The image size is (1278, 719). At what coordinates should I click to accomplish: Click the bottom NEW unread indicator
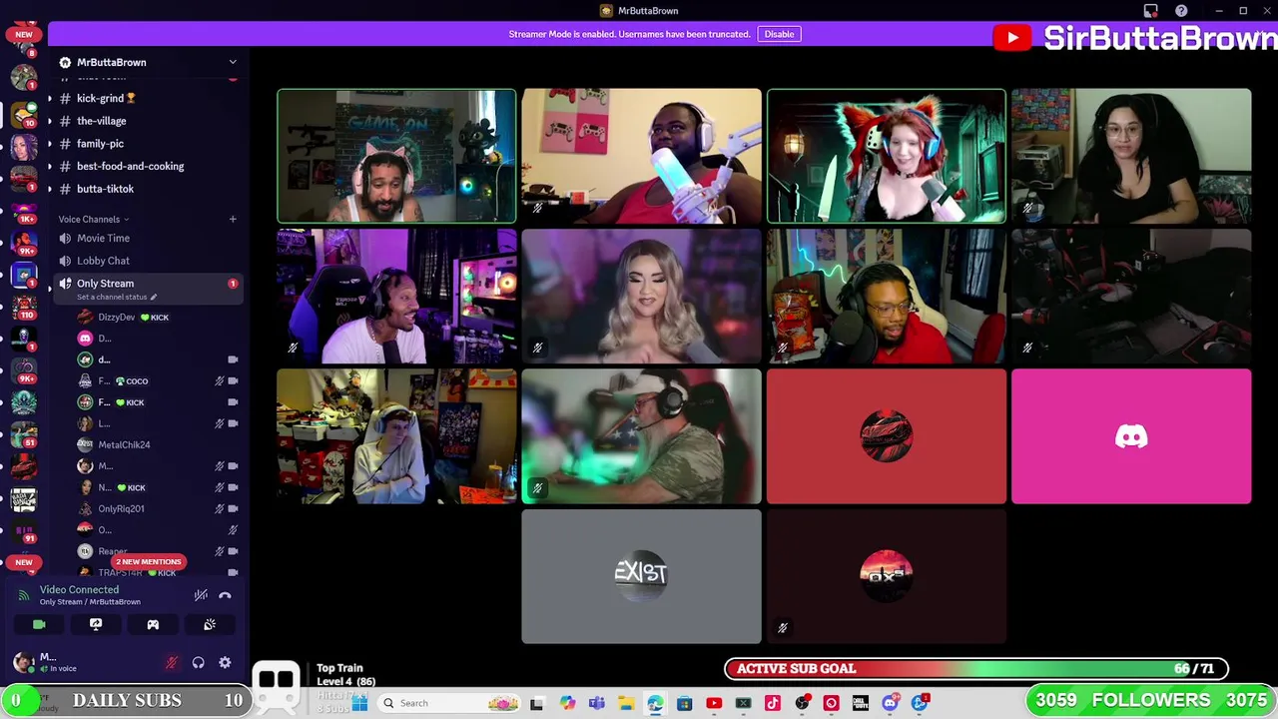pyautogui.click(x=24, y=562)
